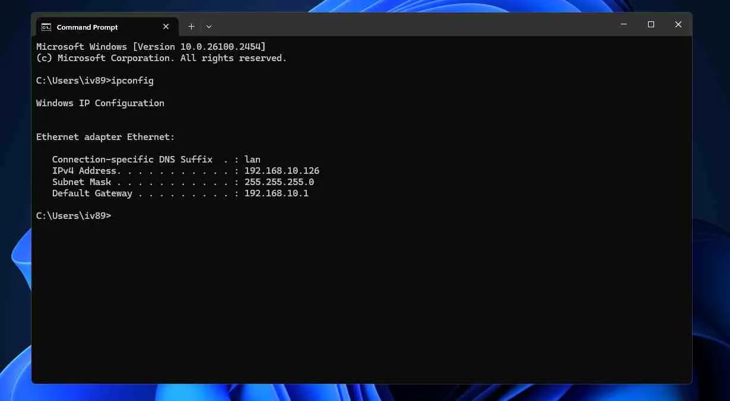Click the IPv4 address 192.168.10.126
Screen dimensions: 730x401
(282, 171)
